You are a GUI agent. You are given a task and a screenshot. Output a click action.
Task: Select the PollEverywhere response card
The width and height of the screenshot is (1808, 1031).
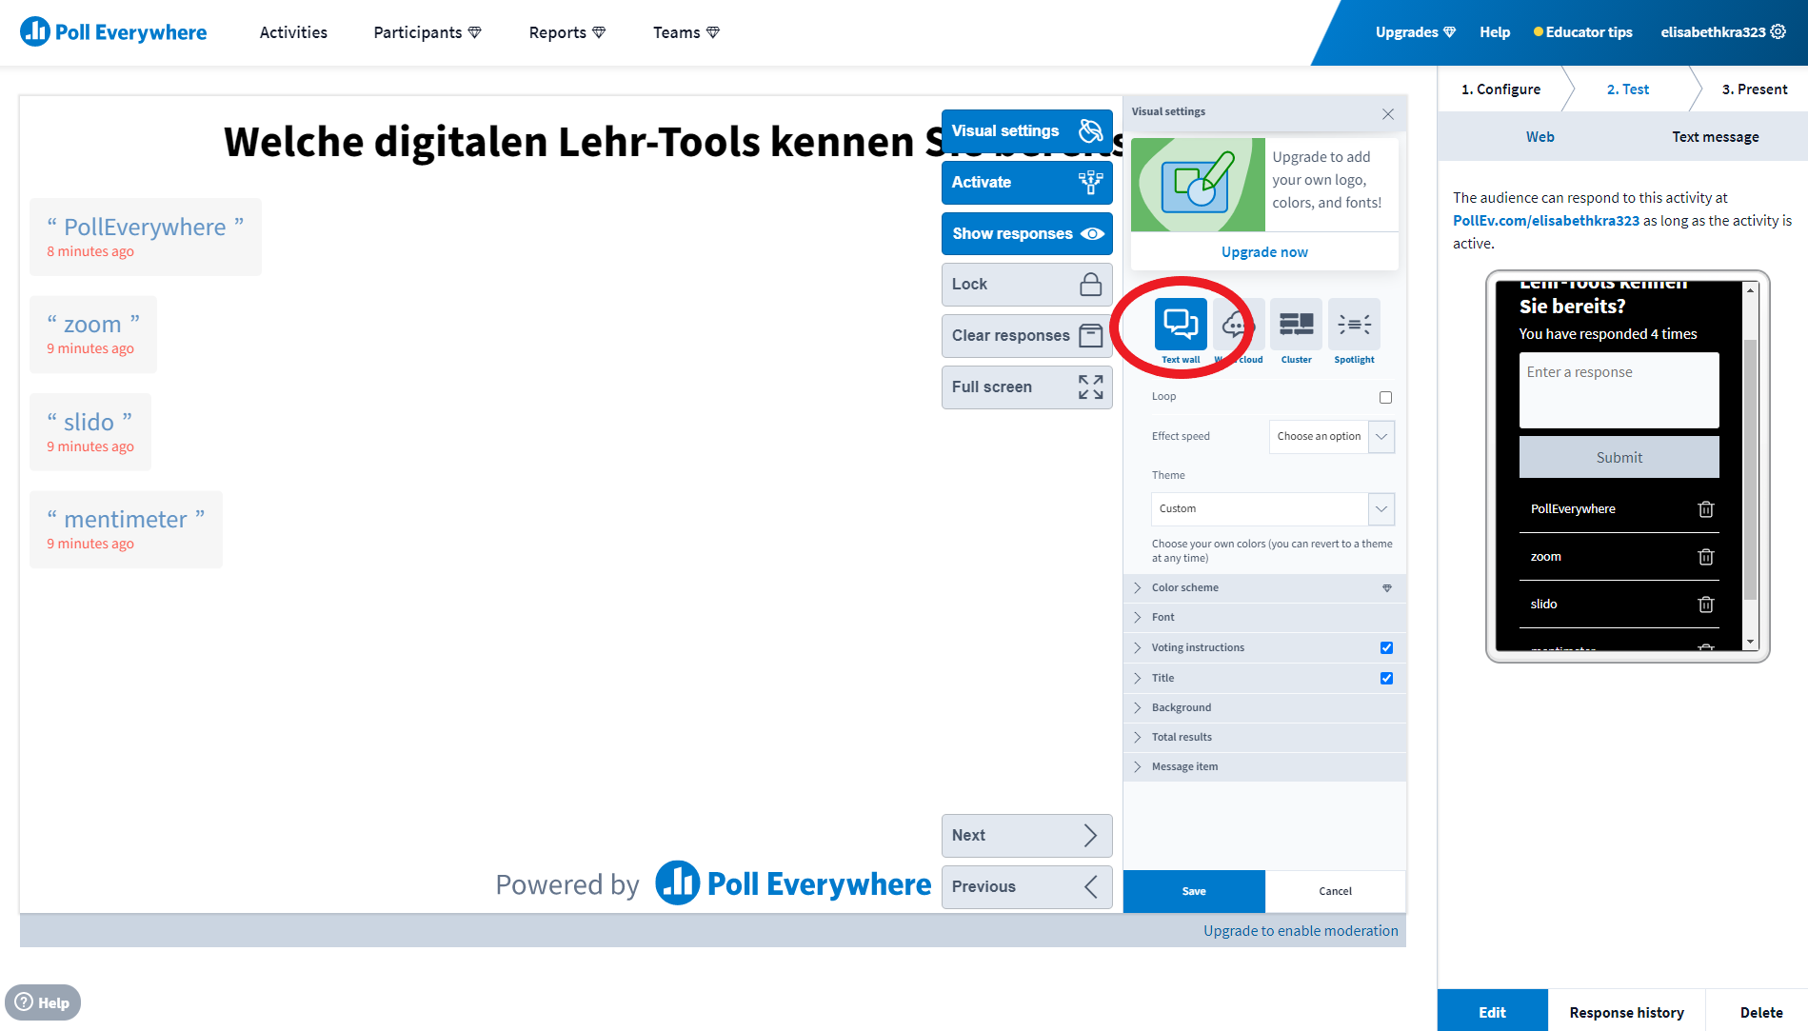(x=145, y=237)
